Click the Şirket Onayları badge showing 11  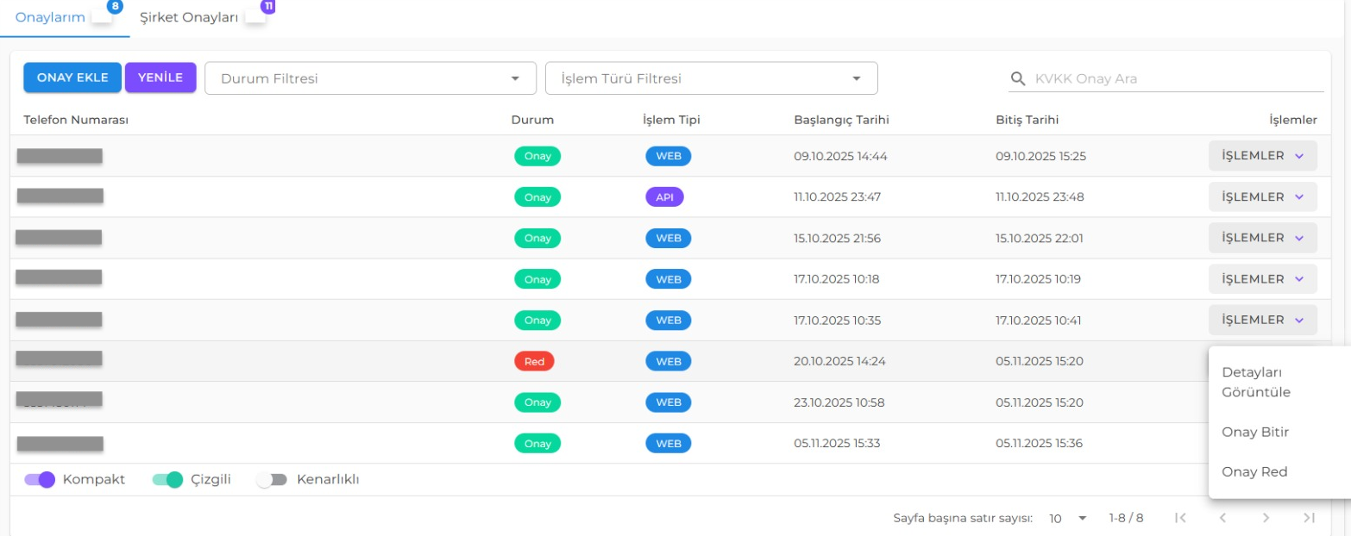[x=268, y=6]
